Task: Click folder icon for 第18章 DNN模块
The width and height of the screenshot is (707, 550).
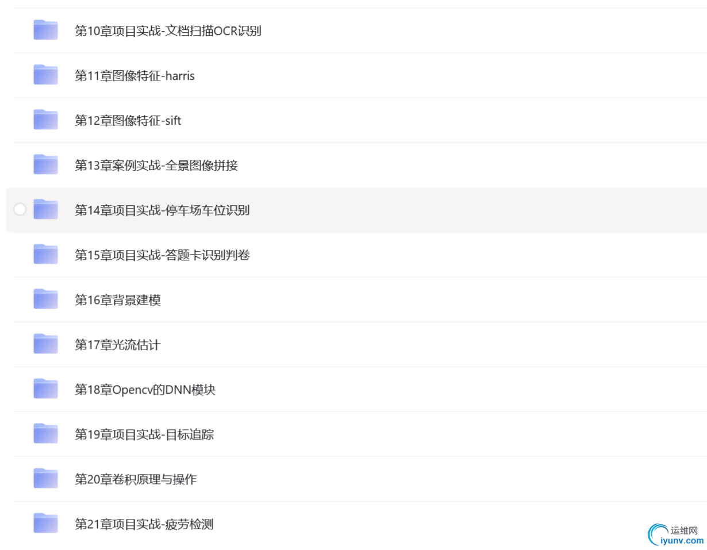Action: [x=45, y=389]
